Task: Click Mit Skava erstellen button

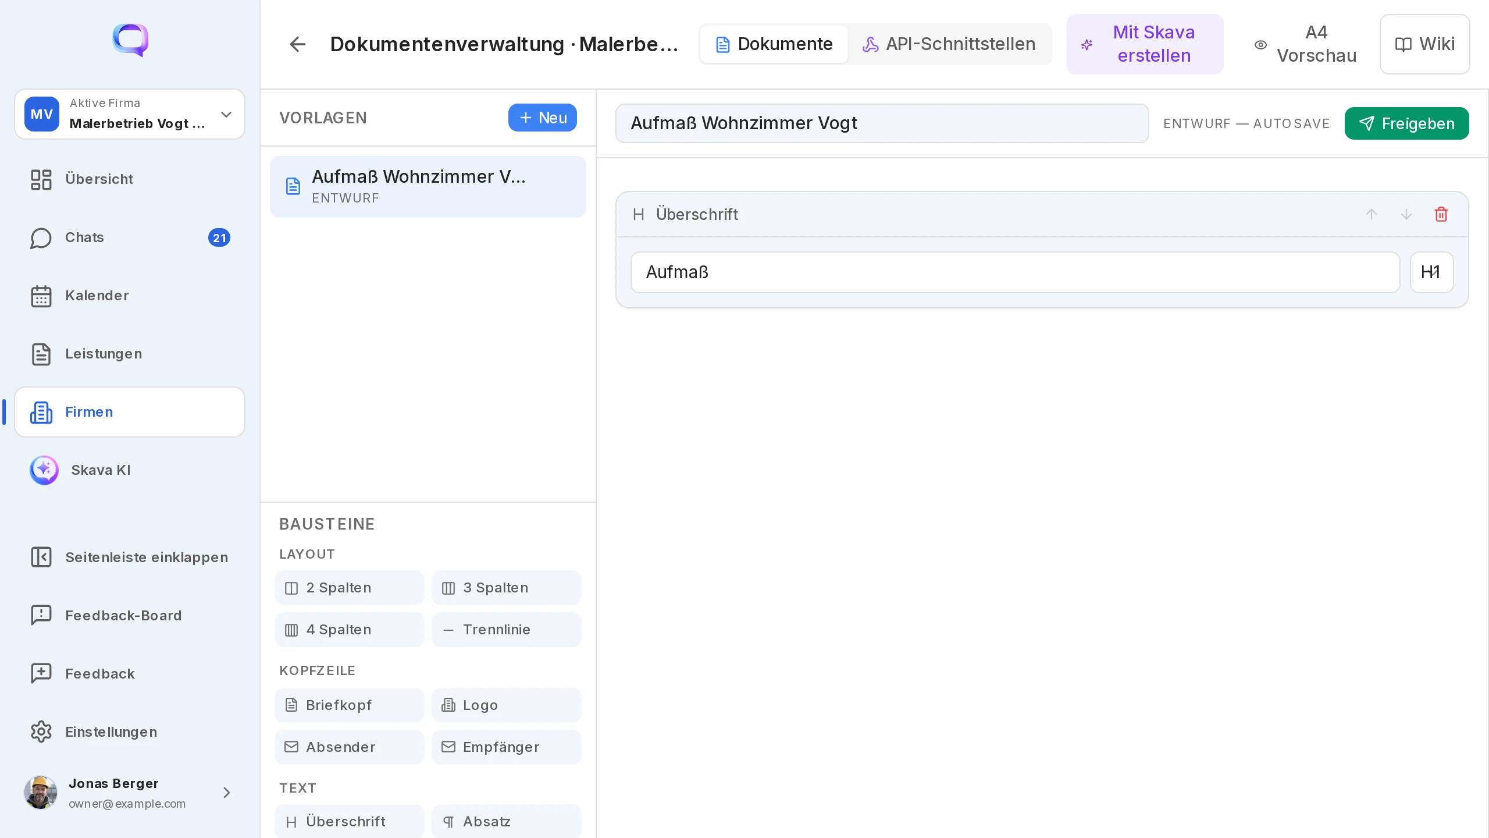Action: tap(1145, 44)
